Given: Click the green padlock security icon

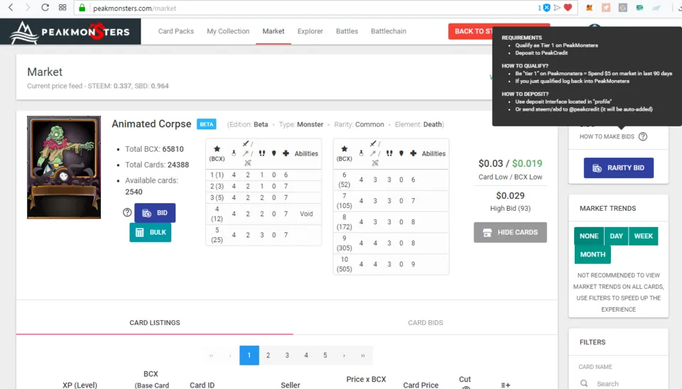Looking at the screenshot, I should point(82,8).
